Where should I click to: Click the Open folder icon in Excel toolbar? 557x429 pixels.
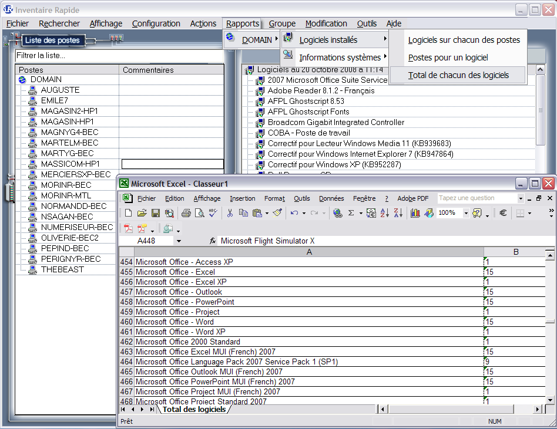click(142, 213)
